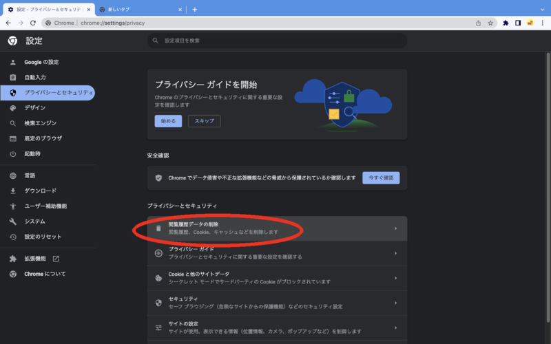Open Cookie と他のサイトデータ row
Viewport: 551px width, 344px height.
click(277, 278)
